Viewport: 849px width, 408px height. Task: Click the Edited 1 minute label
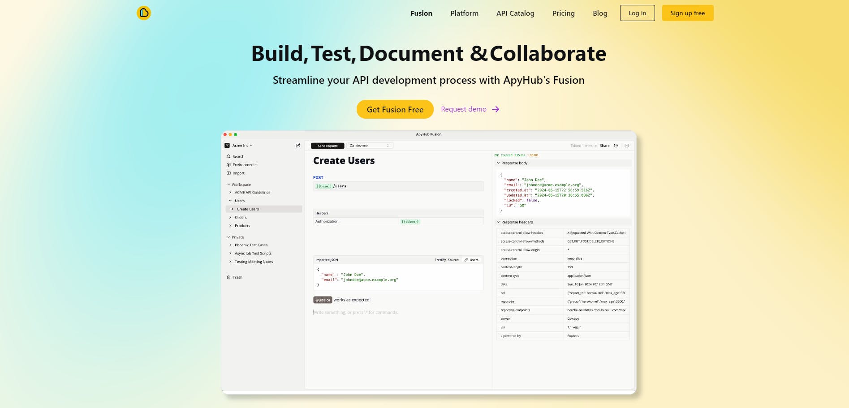click(x=584, y=146)
